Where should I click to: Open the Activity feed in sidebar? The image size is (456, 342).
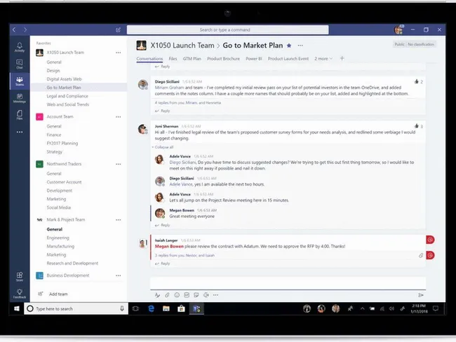pos(20,47)
